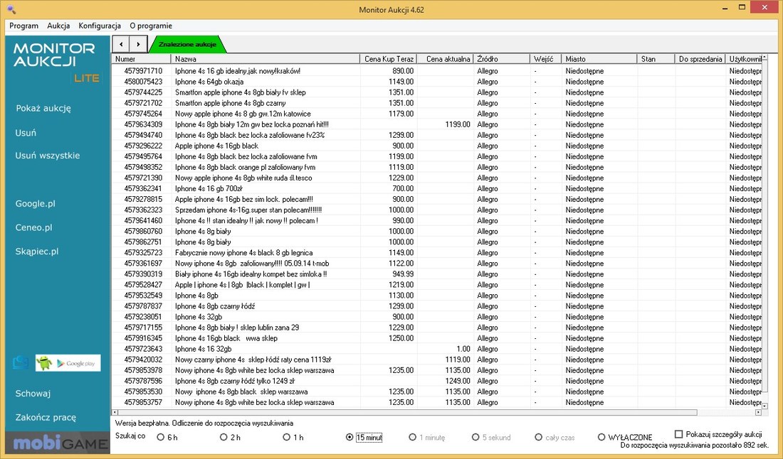783x459 pixels.
Task: Click Pokaż aukcję in sidebar
Action: [x=43, y=108]
